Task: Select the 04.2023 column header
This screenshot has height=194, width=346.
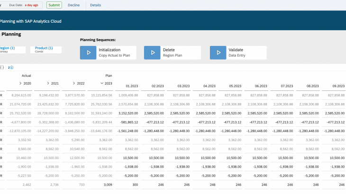Action: click(x=209, y=86)
